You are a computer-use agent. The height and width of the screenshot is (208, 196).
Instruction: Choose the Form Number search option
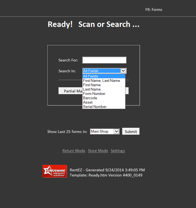(104, 94)
